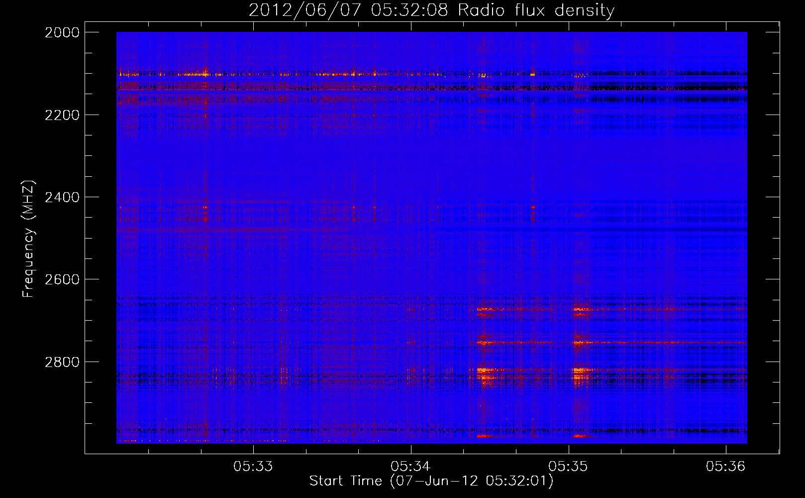Click the 'Frequency (MHZ)' axis label
Image resolution: width=805 pixels, height=498 pixels.
(x=29, y=239)
